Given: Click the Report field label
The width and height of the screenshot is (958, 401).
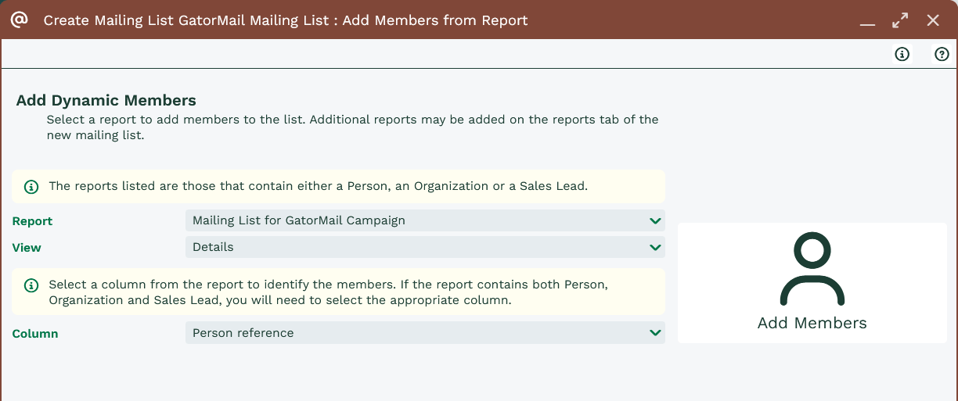Looking at the screenshot, I should pyautogui.click(x=32, y=221).
